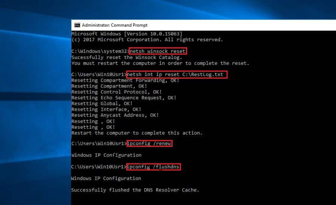Click the highlighted 'ipconfig /renew' command

[149, 143]
